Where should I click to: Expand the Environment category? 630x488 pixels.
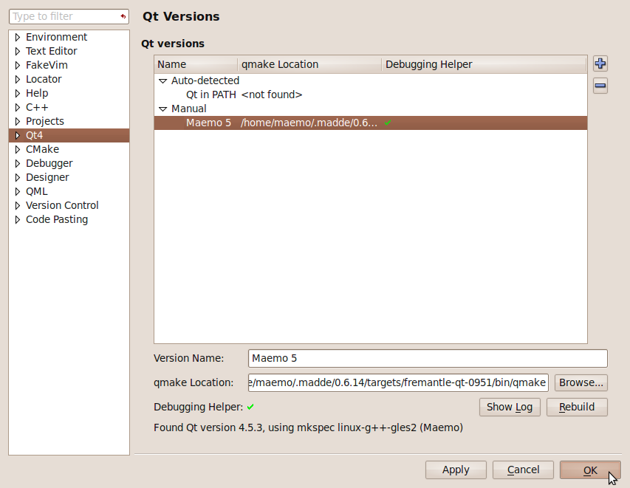[x=18, y=37]
